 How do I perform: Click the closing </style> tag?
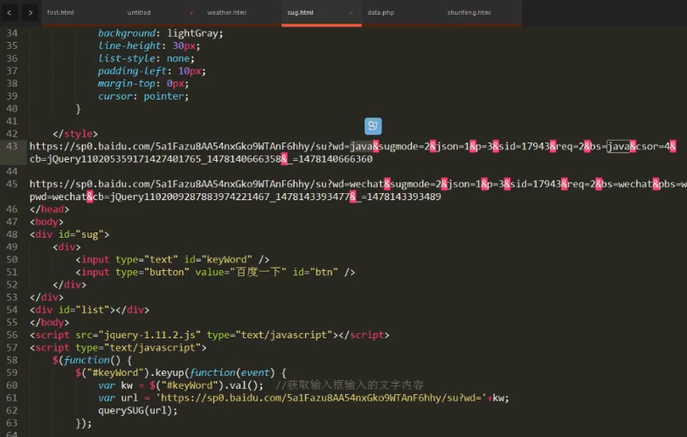click(x=75, y=134)
